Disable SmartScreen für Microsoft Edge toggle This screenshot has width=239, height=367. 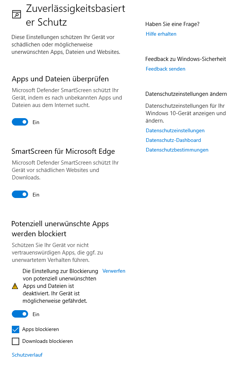[20, 194]
